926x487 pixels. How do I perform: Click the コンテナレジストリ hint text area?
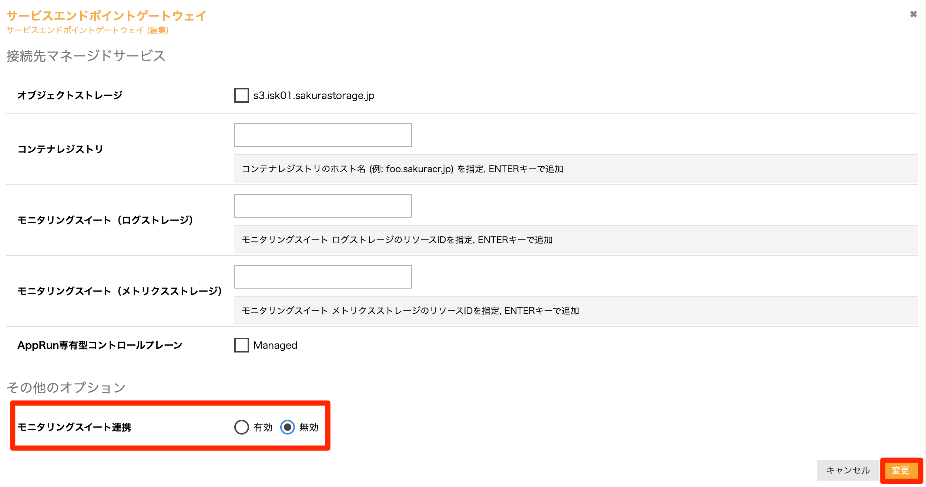tap(402, 169)
